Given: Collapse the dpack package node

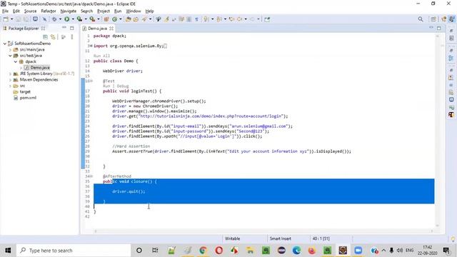Looking at the screenshot, I should 16,62.
